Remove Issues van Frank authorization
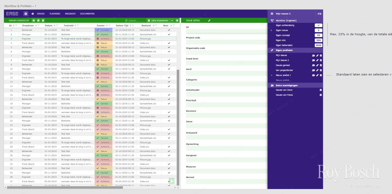392x194 pixels. click(x=321, y=95)
